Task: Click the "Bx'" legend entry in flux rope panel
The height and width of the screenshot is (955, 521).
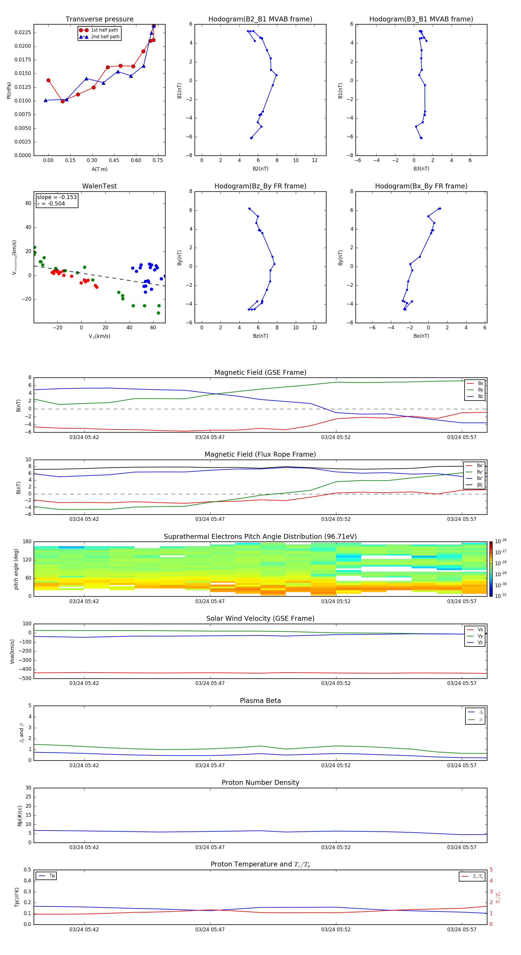Action: tap(474, 466)
